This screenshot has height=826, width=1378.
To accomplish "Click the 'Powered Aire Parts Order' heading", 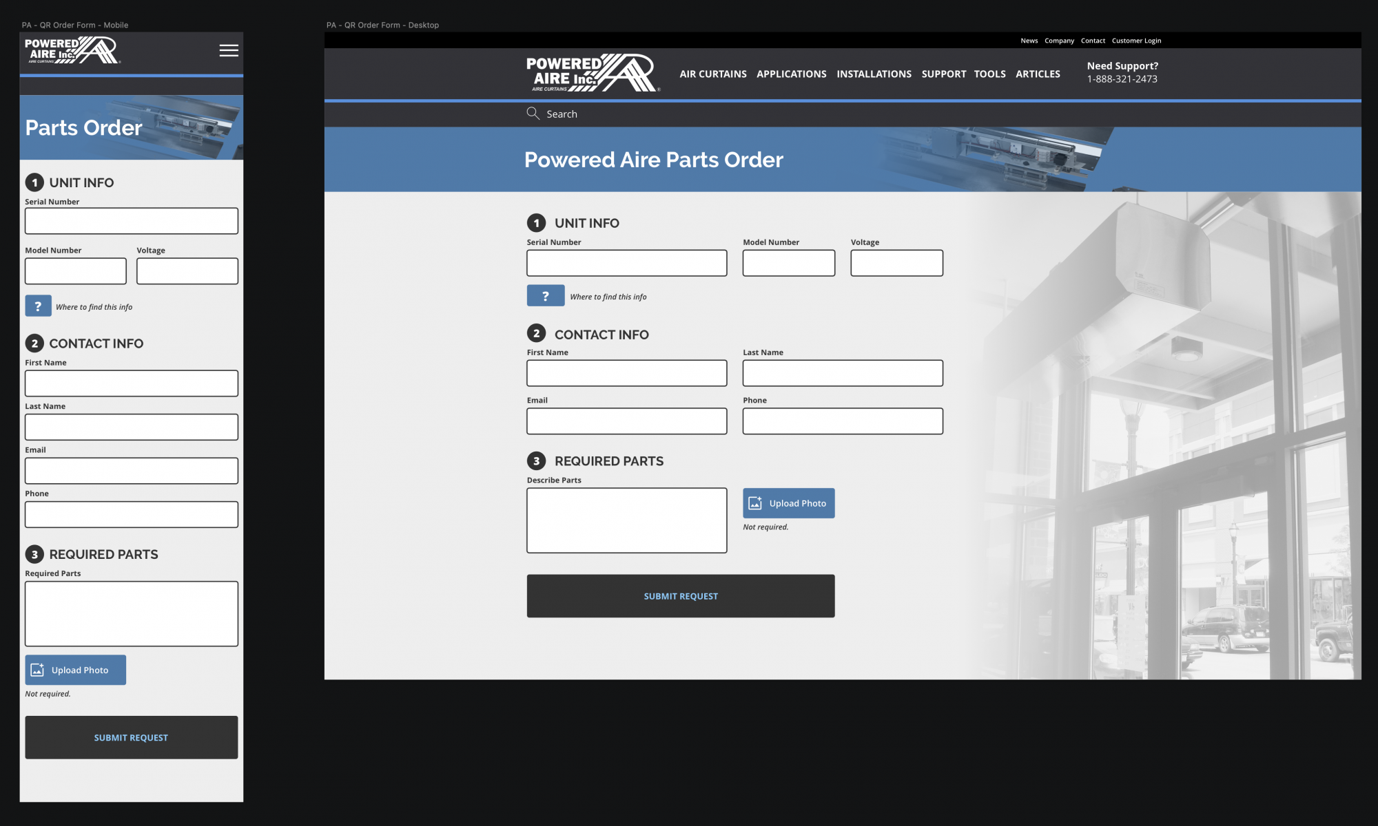I will (654, 160).
